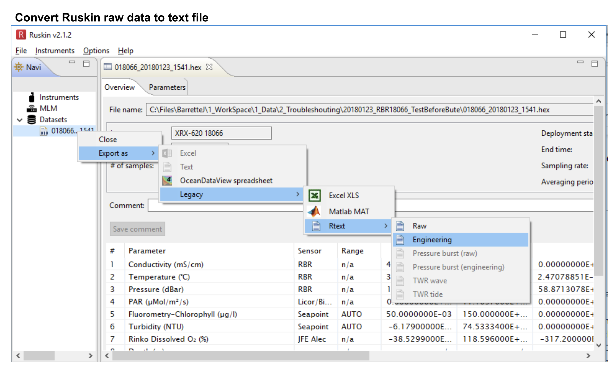Click the MLM device icon in navigator

(32, 108)
